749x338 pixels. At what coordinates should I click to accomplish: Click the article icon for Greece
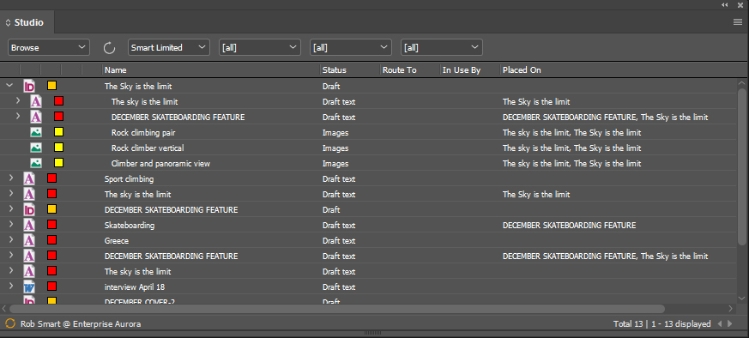(29, 240)
